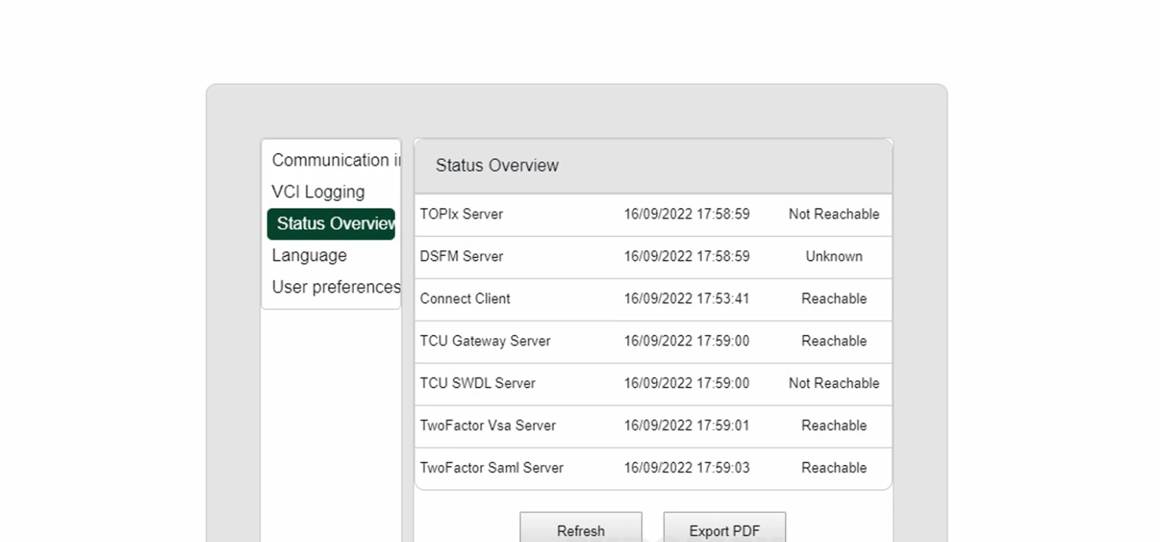Click the timestamp 17:59:01

(687, 426)
